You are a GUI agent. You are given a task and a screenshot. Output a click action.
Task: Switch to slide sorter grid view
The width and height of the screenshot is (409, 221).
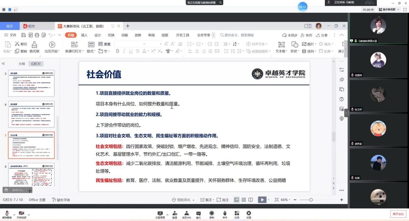pyautogui.click(x=244, y=200)
